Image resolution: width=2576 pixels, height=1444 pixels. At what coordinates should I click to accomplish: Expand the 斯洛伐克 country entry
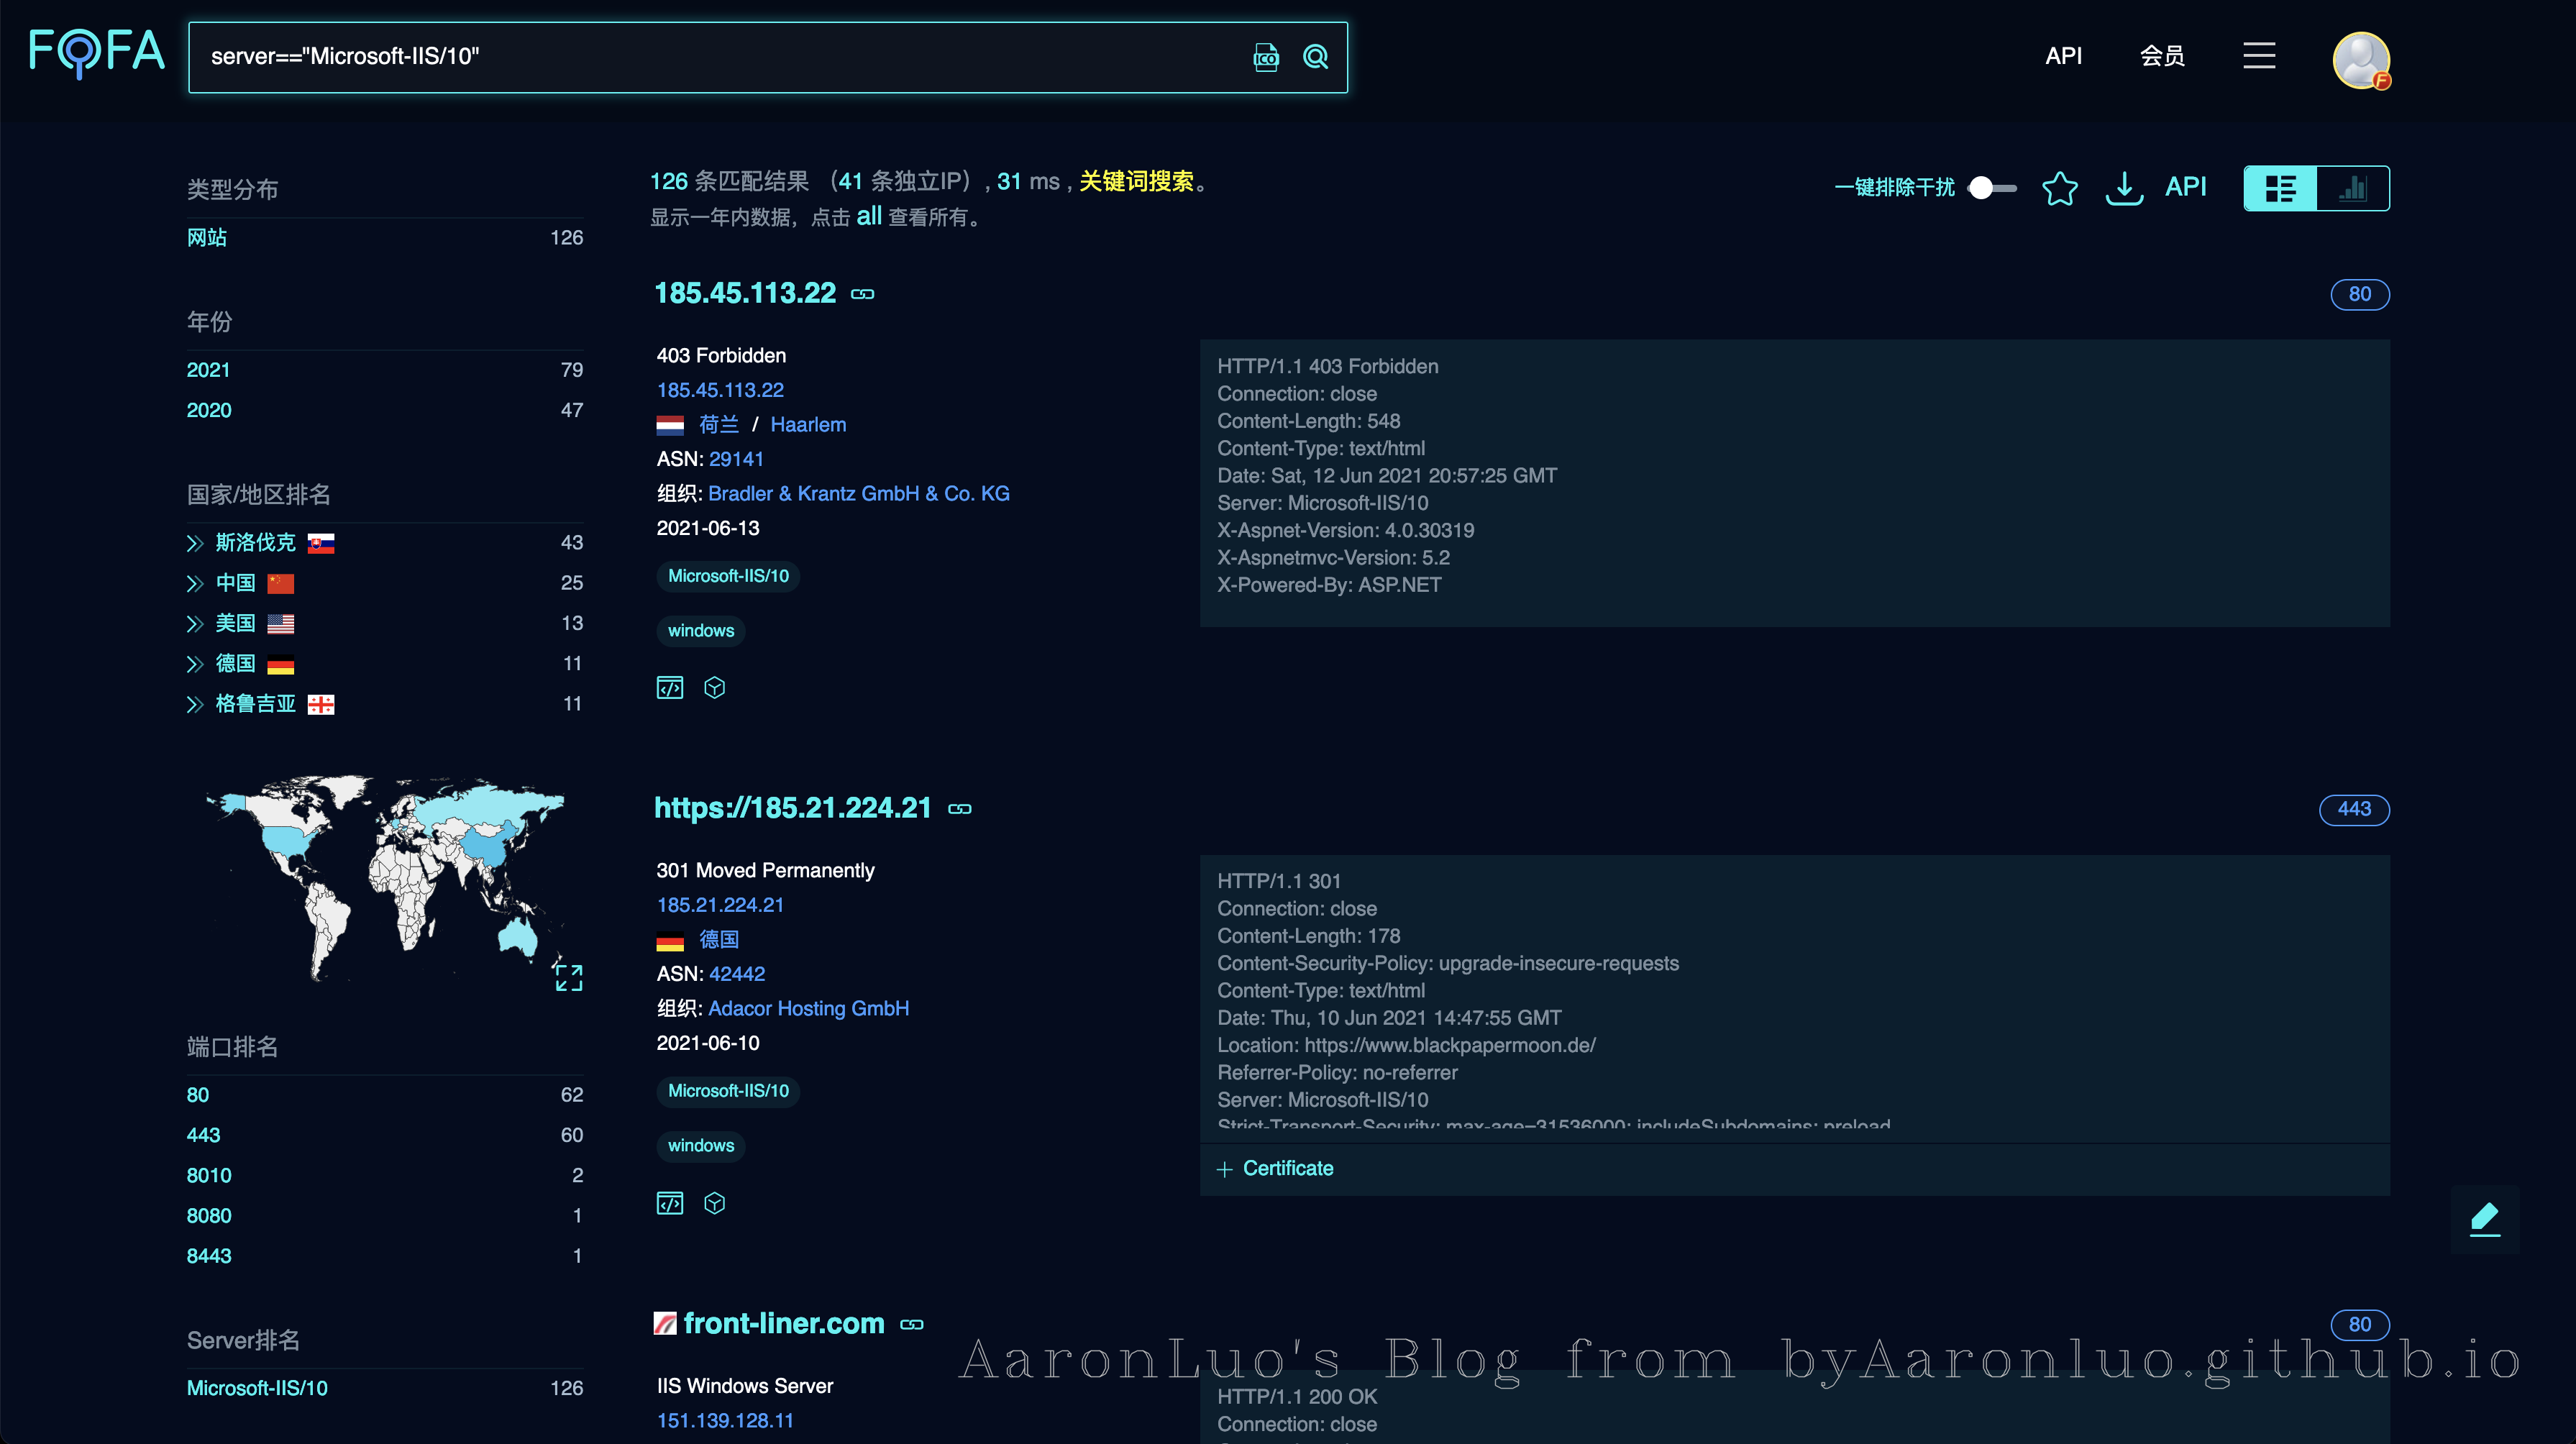(195, 543)
